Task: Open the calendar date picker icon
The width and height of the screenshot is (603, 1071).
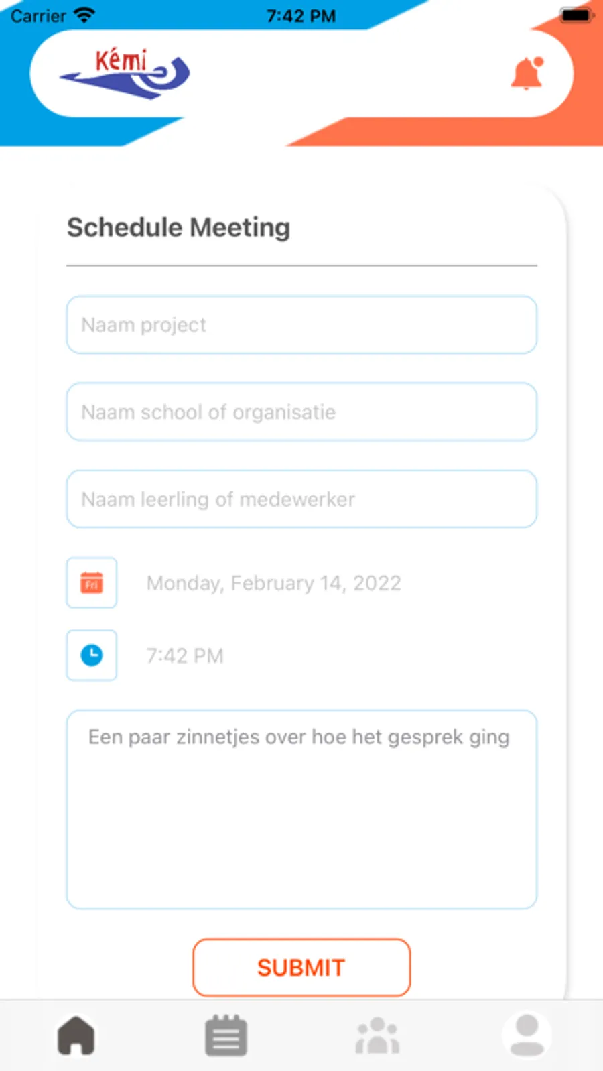Action: tap(92, 582)
